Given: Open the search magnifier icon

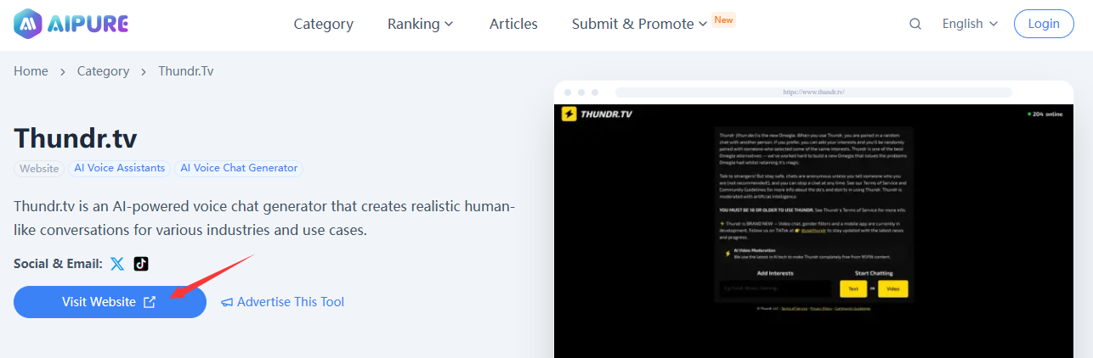Looking at the screenshot, I should [915, 24].
